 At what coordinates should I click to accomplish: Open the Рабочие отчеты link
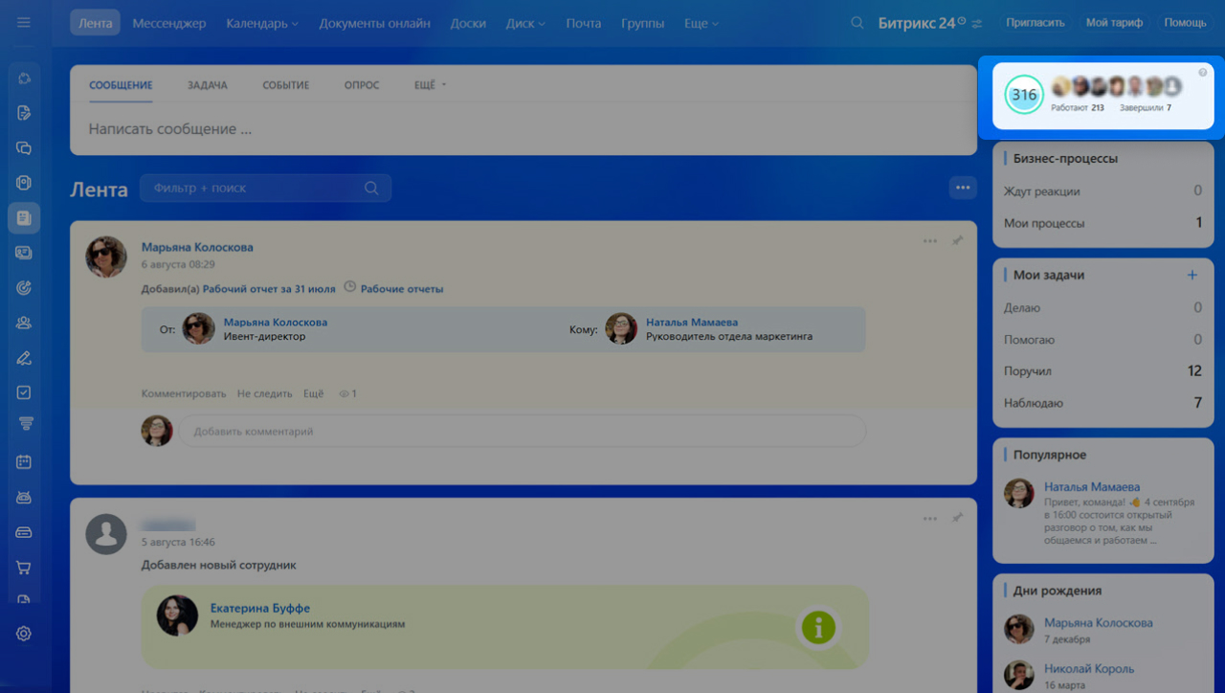pyautogui.click(x=402, y=288)
